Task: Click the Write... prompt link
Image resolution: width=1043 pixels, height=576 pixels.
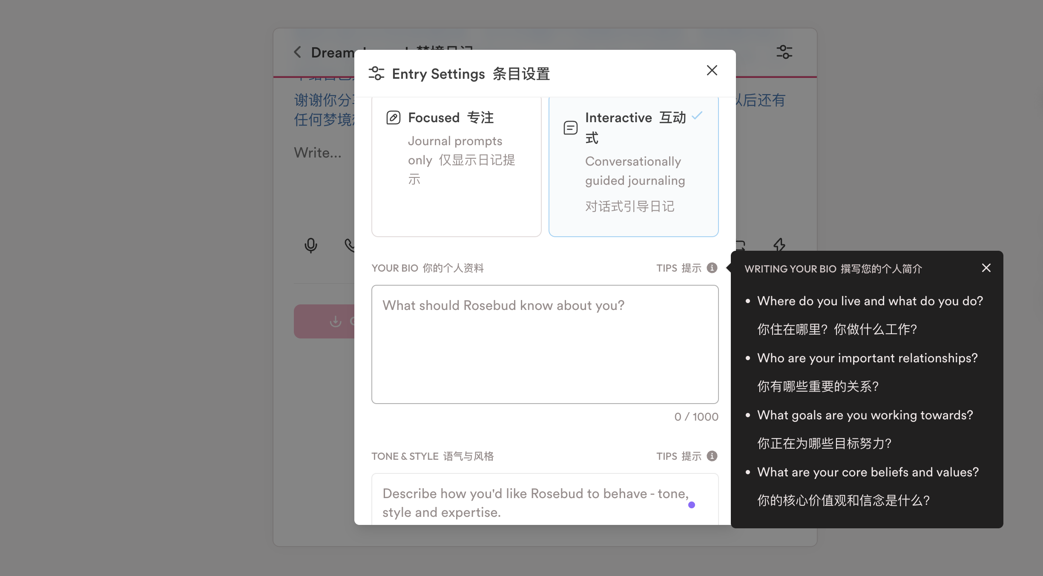Action: [318, 152]
